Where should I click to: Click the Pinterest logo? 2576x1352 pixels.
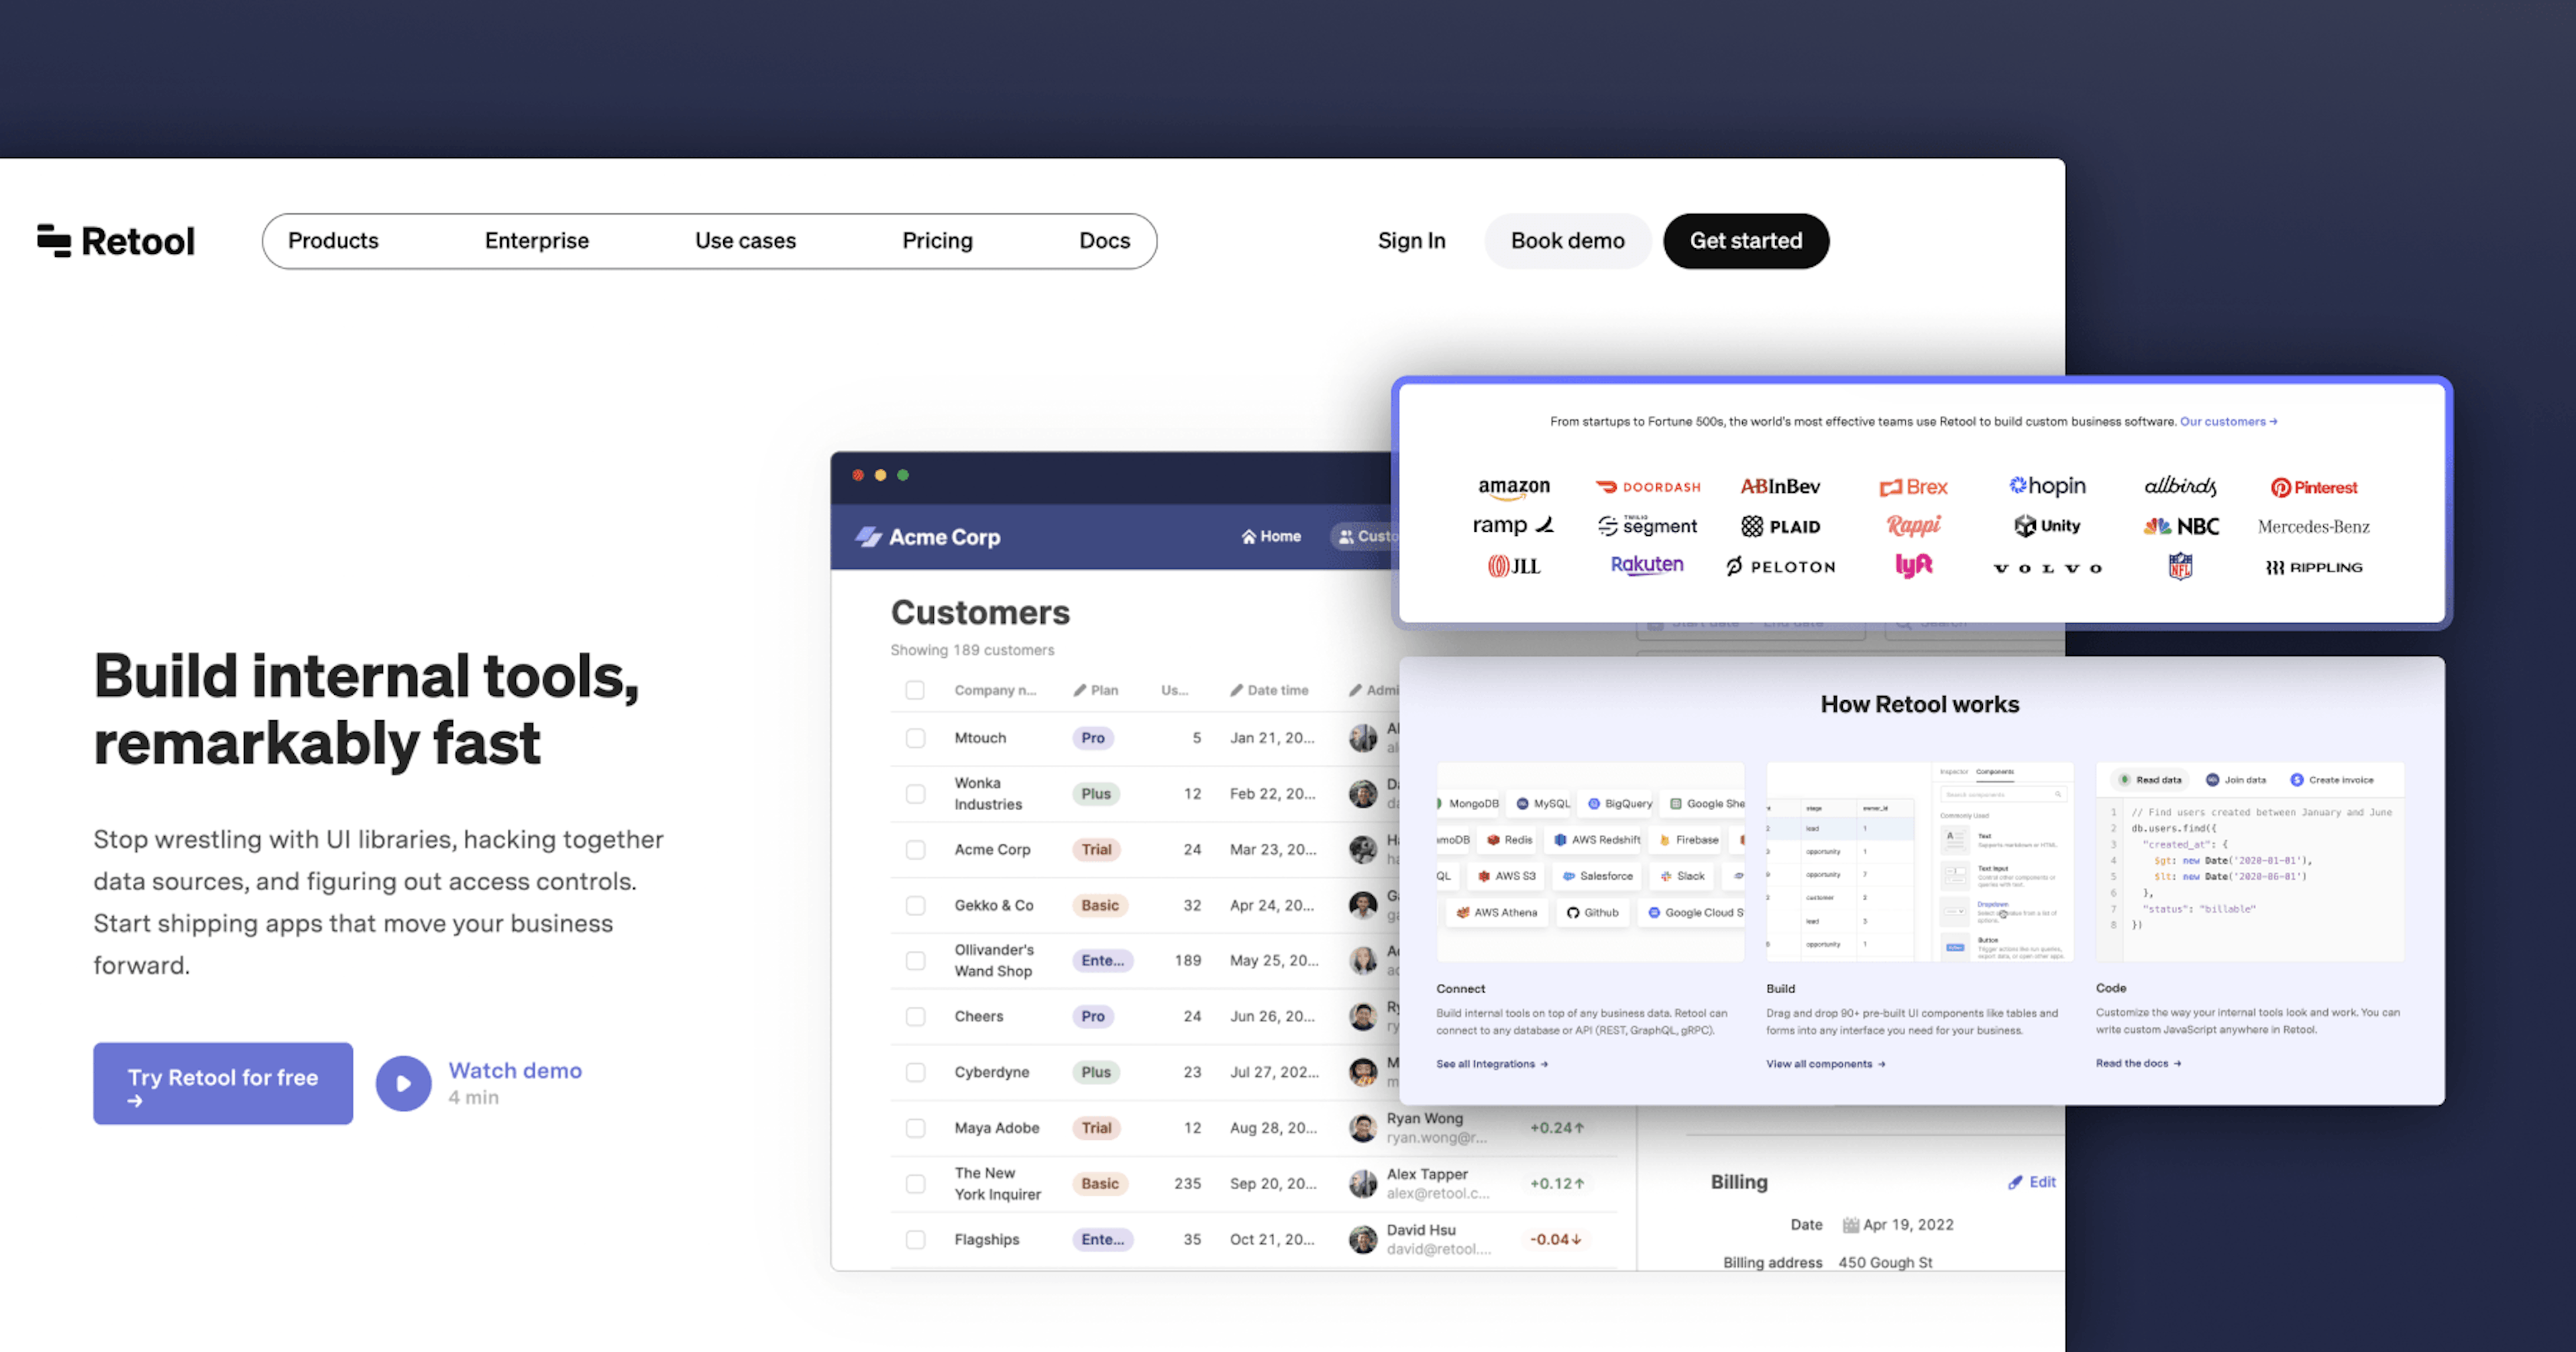tap(2313, 487)
